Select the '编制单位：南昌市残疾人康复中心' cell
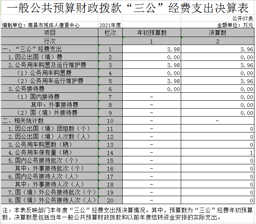The image size is (256, 224). pyautogui.click(x=41, y=25)
